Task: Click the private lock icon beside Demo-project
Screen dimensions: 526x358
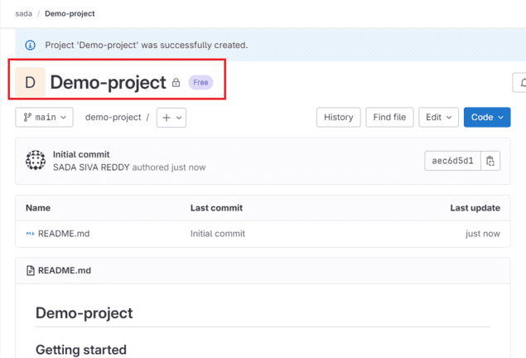Action: pos(176,83)
